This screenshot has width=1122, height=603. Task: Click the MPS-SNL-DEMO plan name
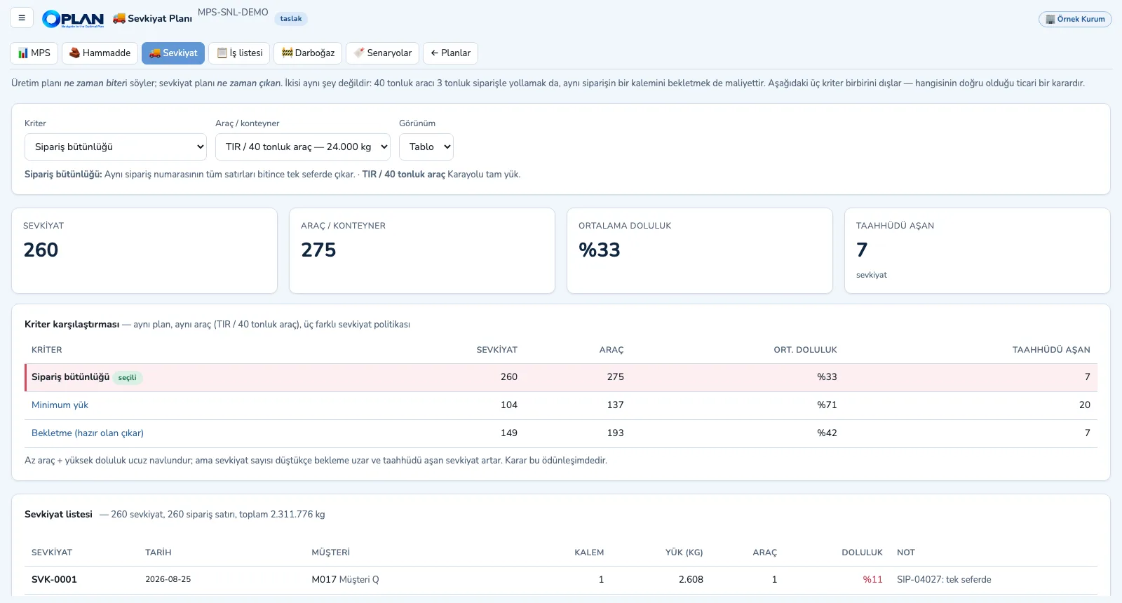click(233, 12)
